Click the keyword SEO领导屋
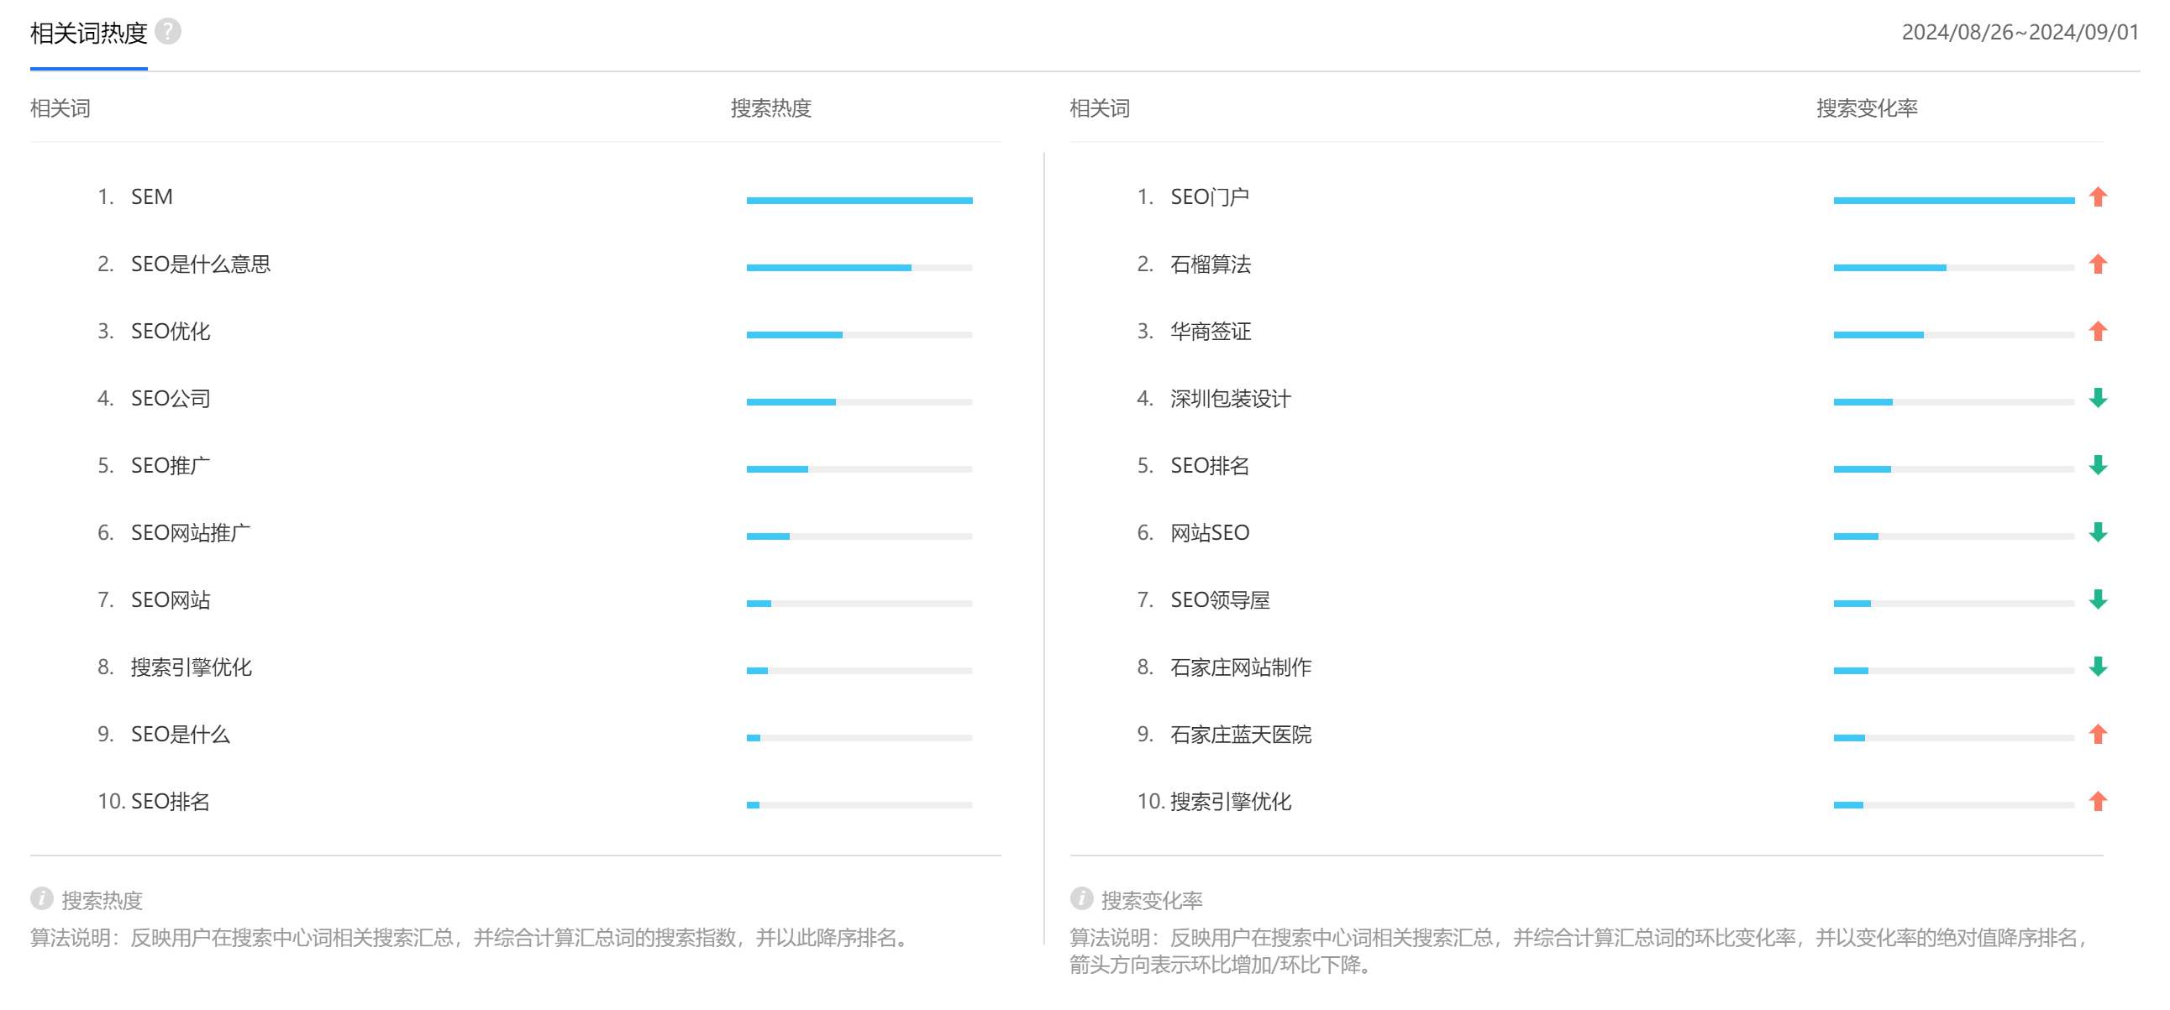The image size is (2170, 1010). [1220, 601]
